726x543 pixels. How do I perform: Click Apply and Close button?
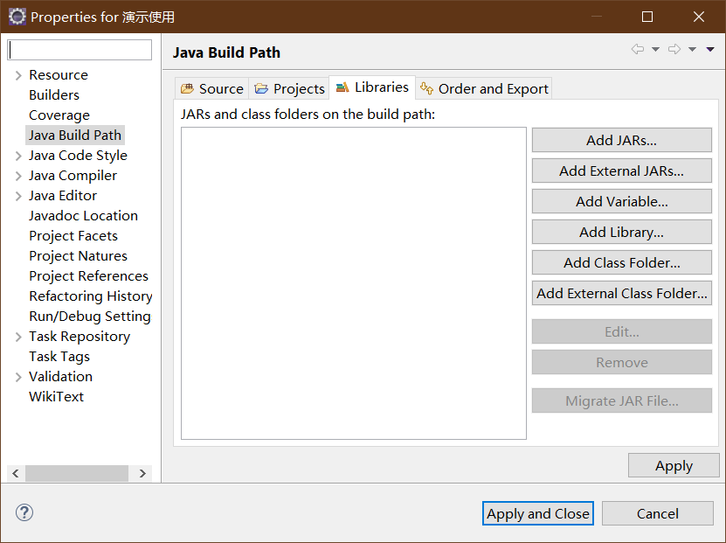538,513
